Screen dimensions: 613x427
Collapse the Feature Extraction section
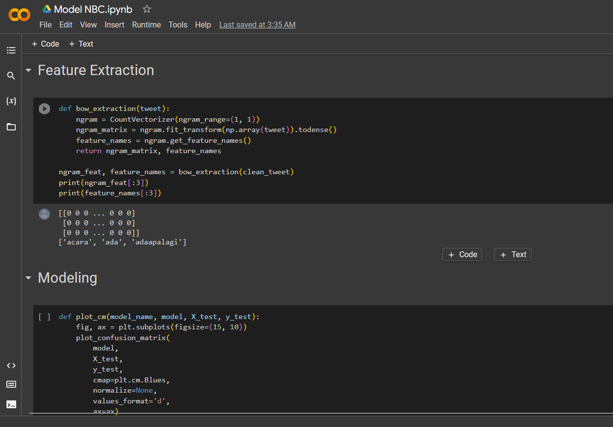[x=28, y=71]
